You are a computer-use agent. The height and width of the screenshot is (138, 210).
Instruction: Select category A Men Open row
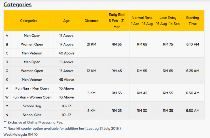click(x=41, y=35)
